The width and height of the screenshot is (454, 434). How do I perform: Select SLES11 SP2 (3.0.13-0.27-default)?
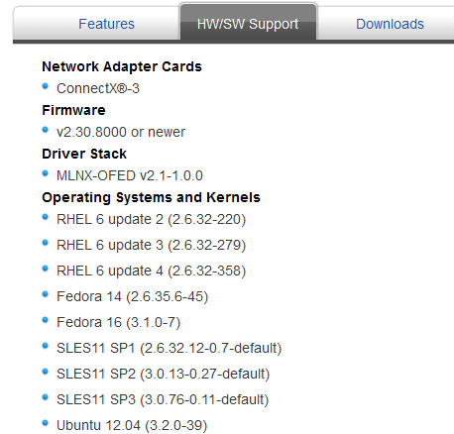[164, 374]
